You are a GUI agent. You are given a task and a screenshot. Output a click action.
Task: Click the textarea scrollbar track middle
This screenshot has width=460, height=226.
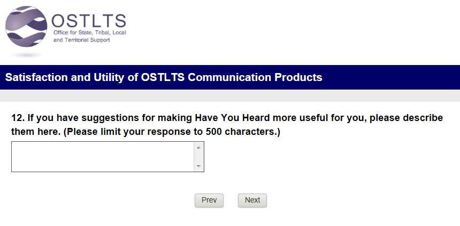coord(198,157)
